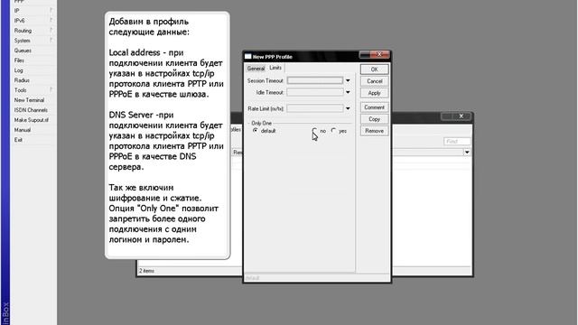Open the IP menu in sidebar
This screenshot has height=325, width=578.
pyautogui.click(x=33, y=11)
